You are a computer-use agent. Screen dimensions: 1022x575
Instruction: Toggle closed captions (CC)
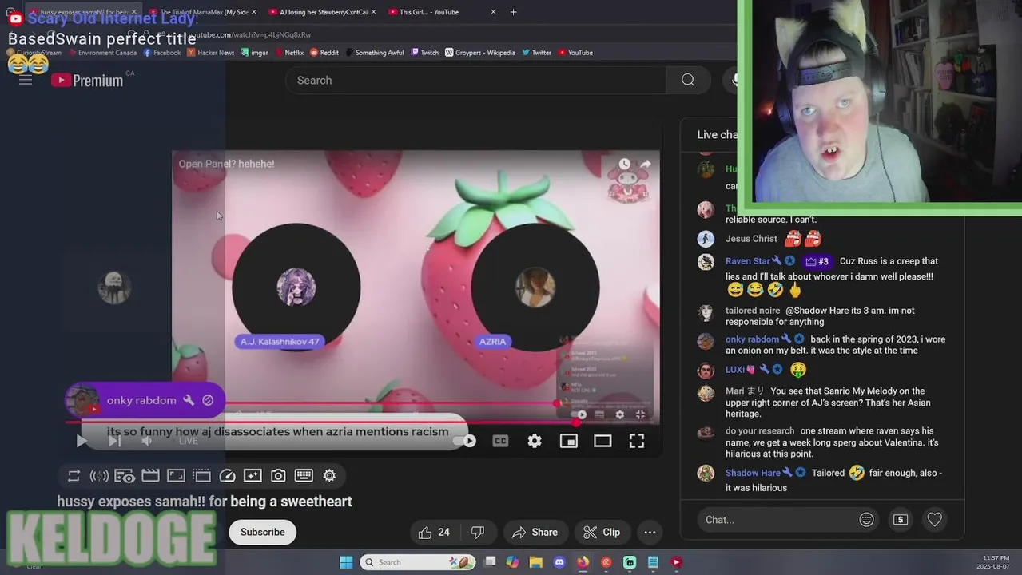point(500,441)
